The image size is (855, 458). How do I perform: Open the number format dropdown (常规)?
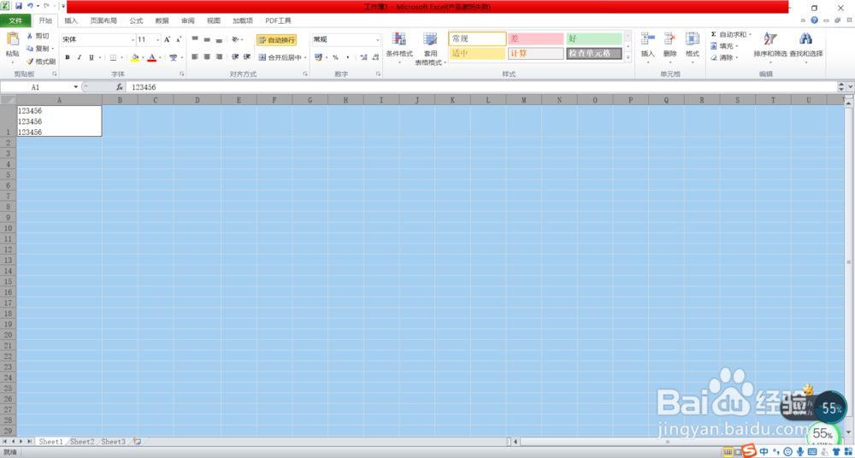pyautogui.click(x=377, y=40)
